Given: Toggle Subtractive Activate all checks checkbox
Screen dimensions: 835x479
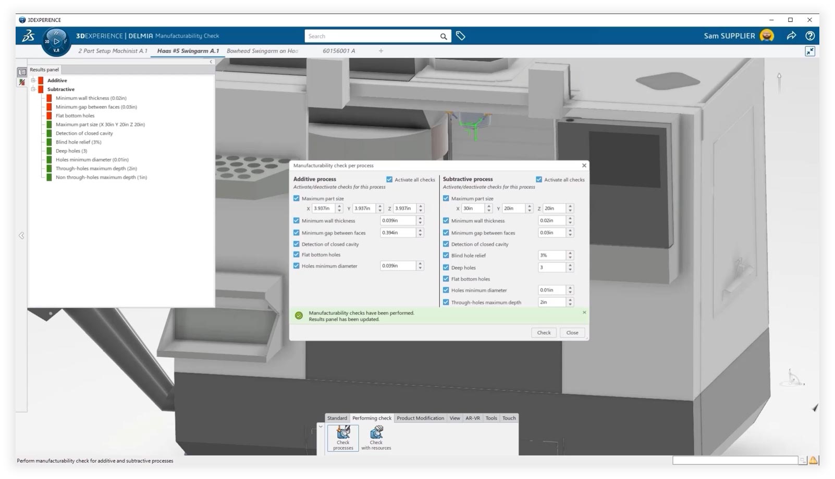Looking at the screenshot, I should [x=539, y=179].
